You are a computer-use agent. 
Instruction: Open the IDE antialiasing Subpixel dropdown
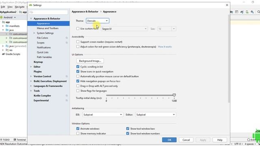click(x=103, y=114)
